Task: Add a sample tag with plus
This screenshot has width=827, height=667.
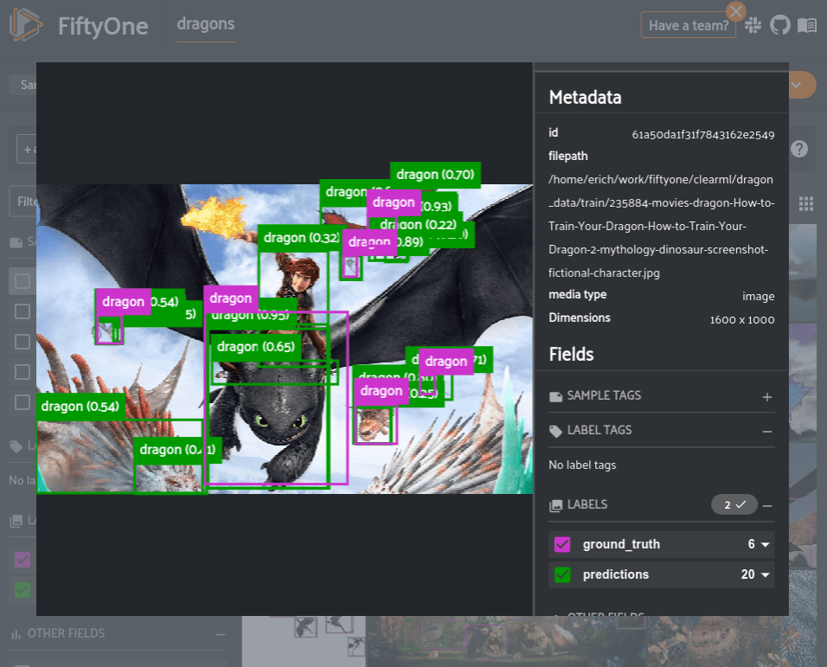Action: [x=766, y=397]
